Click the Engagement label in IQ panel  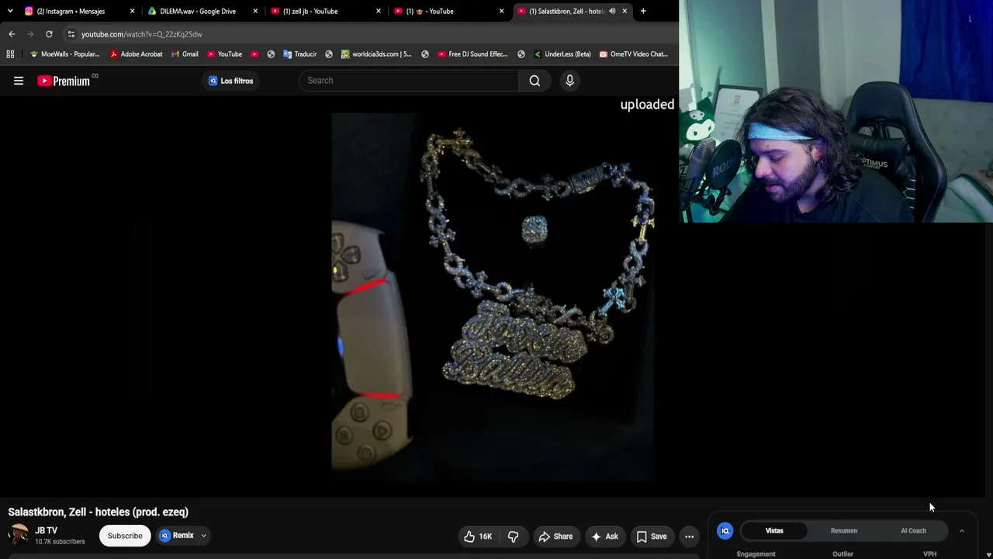[756, 554]
